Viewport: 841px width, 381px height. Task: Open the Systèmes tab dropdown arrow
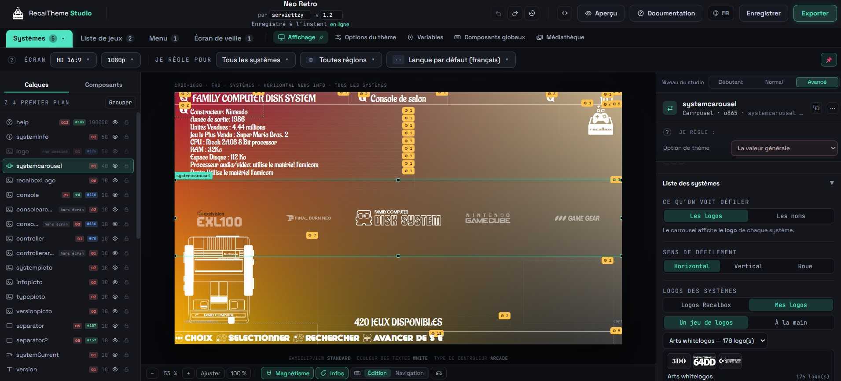click(x=63, y=39)
